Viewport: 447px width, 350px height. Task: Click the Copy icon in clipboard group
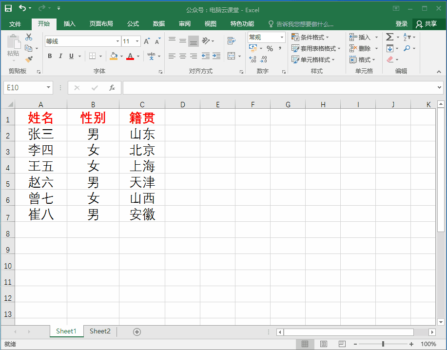[28, 48]
